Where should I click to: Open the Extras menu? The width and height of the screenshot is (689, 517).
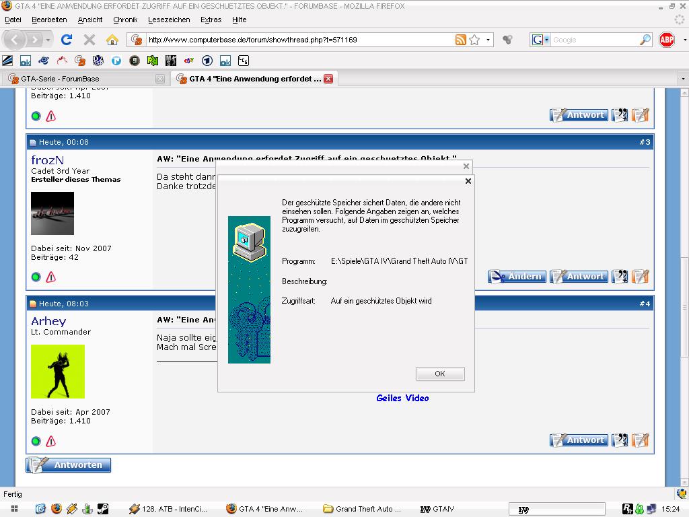pos(211,20)
